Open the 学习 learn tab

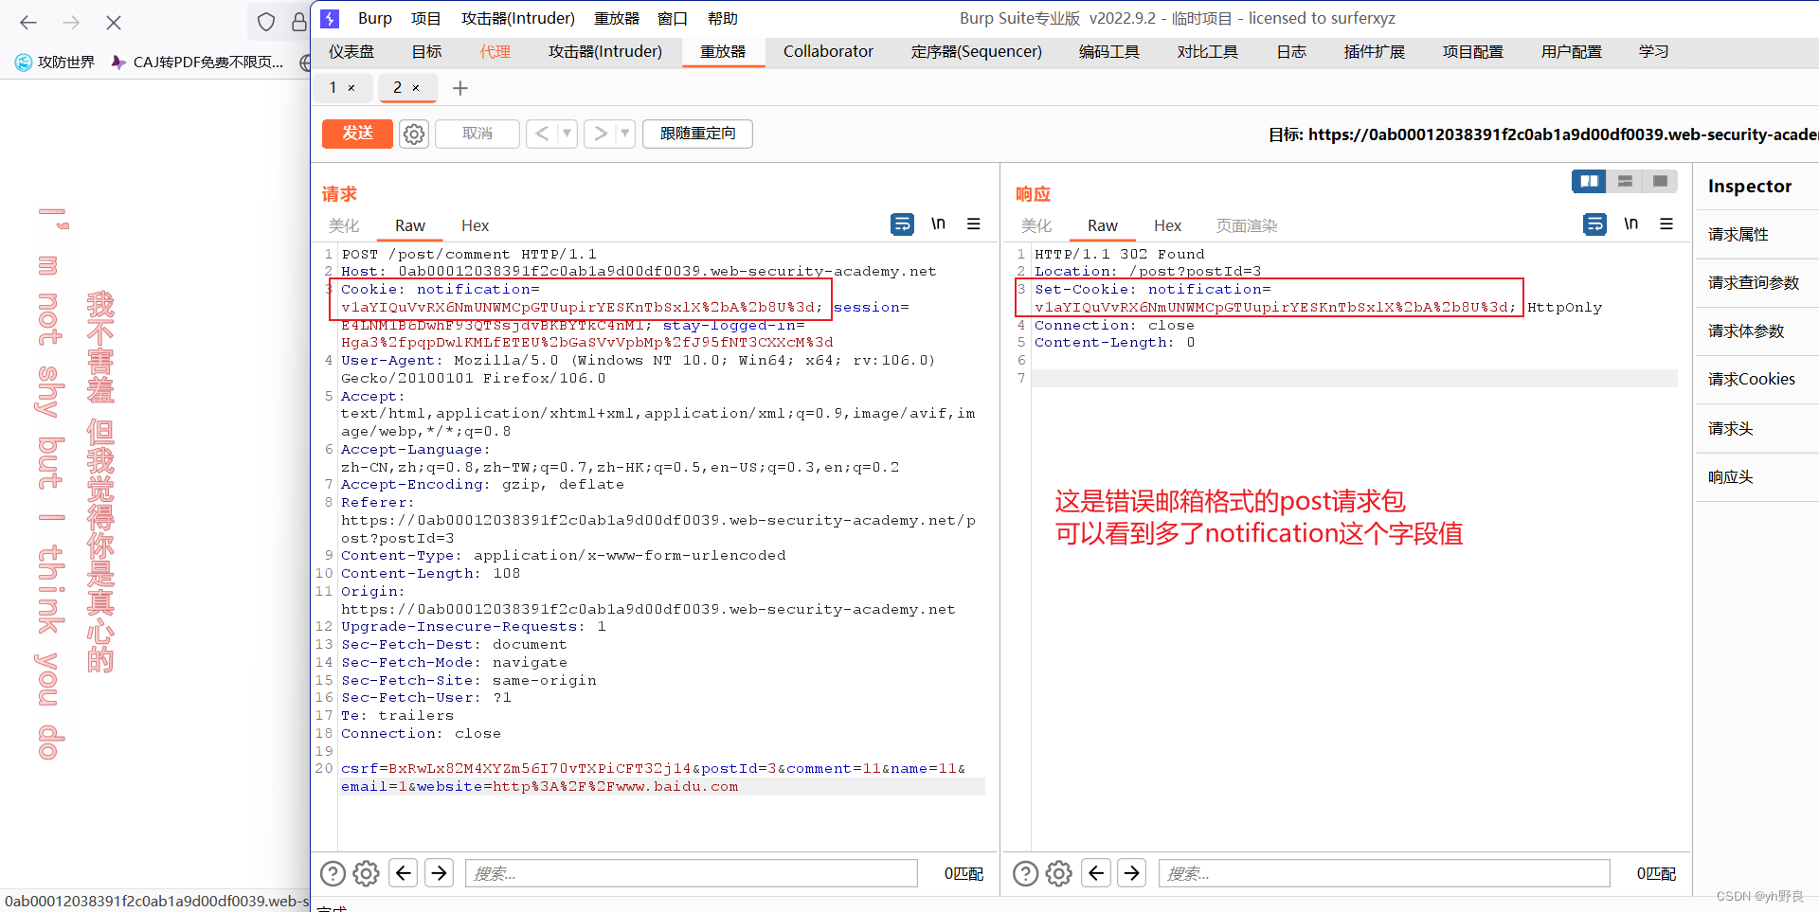coord(1654,51)
